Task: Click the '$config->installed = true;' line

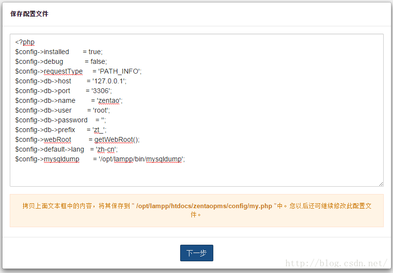Action: tap(59, 52)
